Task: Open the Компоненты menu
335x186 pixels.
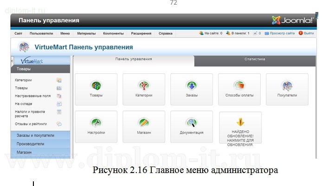Action: coord(113,33)
